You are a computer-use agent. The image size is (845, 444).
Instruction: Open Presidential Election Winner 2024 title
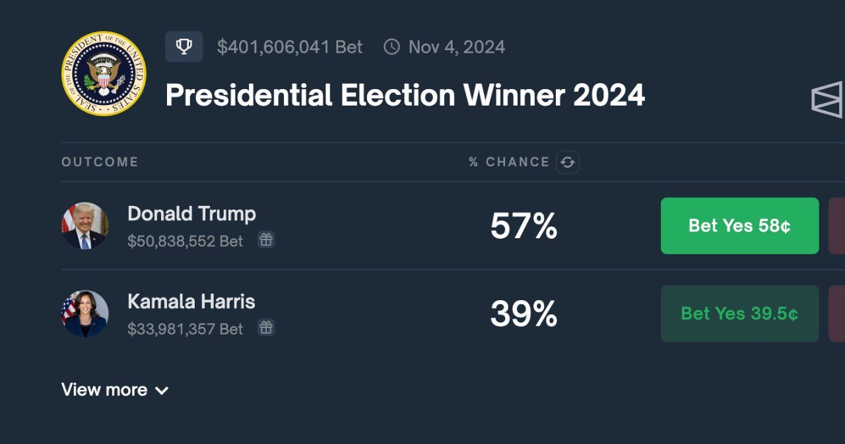coord(405,96)
